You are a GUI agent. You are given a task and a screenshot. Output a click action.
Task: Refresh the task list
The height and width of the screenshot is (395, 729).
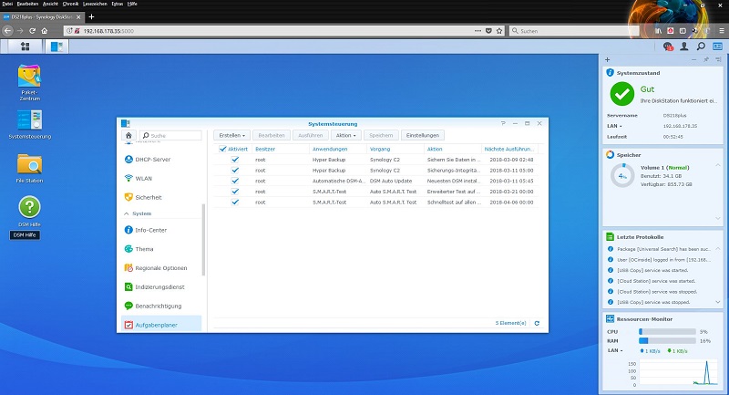coord(537,323)
